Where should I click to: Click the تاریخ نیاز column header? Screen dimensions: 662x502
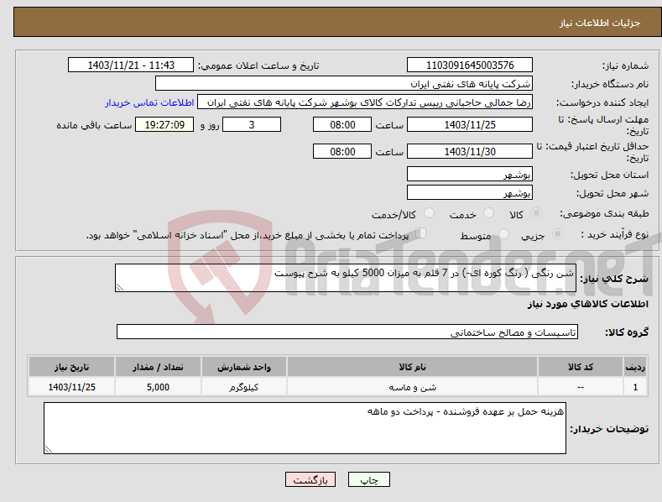click(x=72, y=367)
